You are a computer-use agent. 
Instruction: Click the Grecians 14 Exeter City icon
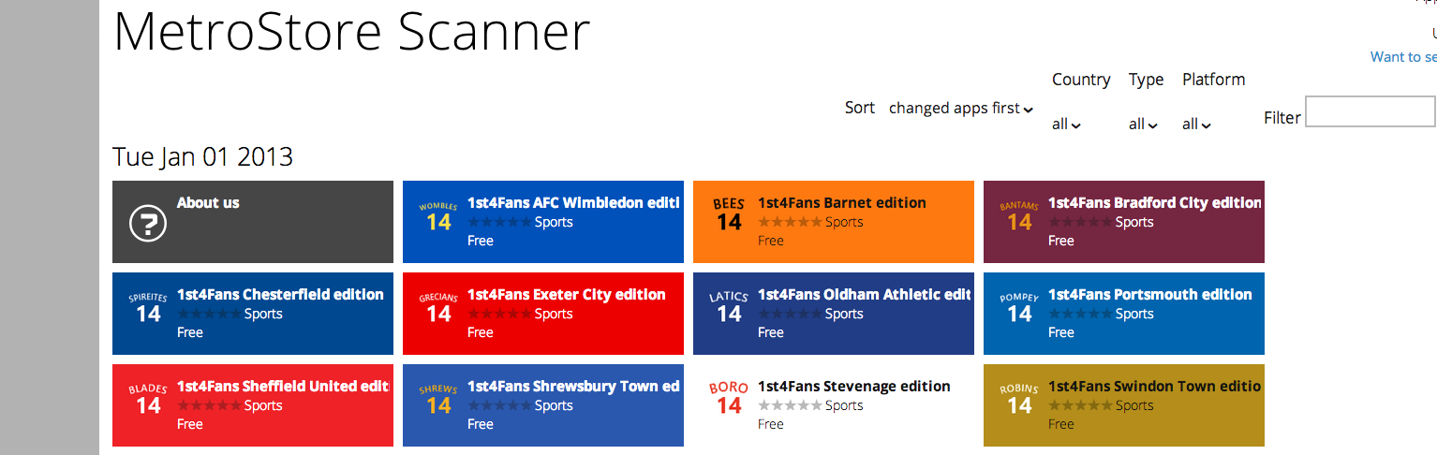click(x=438, y=308)
